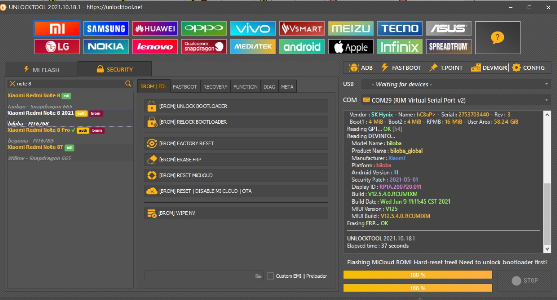Select Xiaomi Redmi Note 8T device
Viewport: 557px width, 300px height.
[70, 153]
